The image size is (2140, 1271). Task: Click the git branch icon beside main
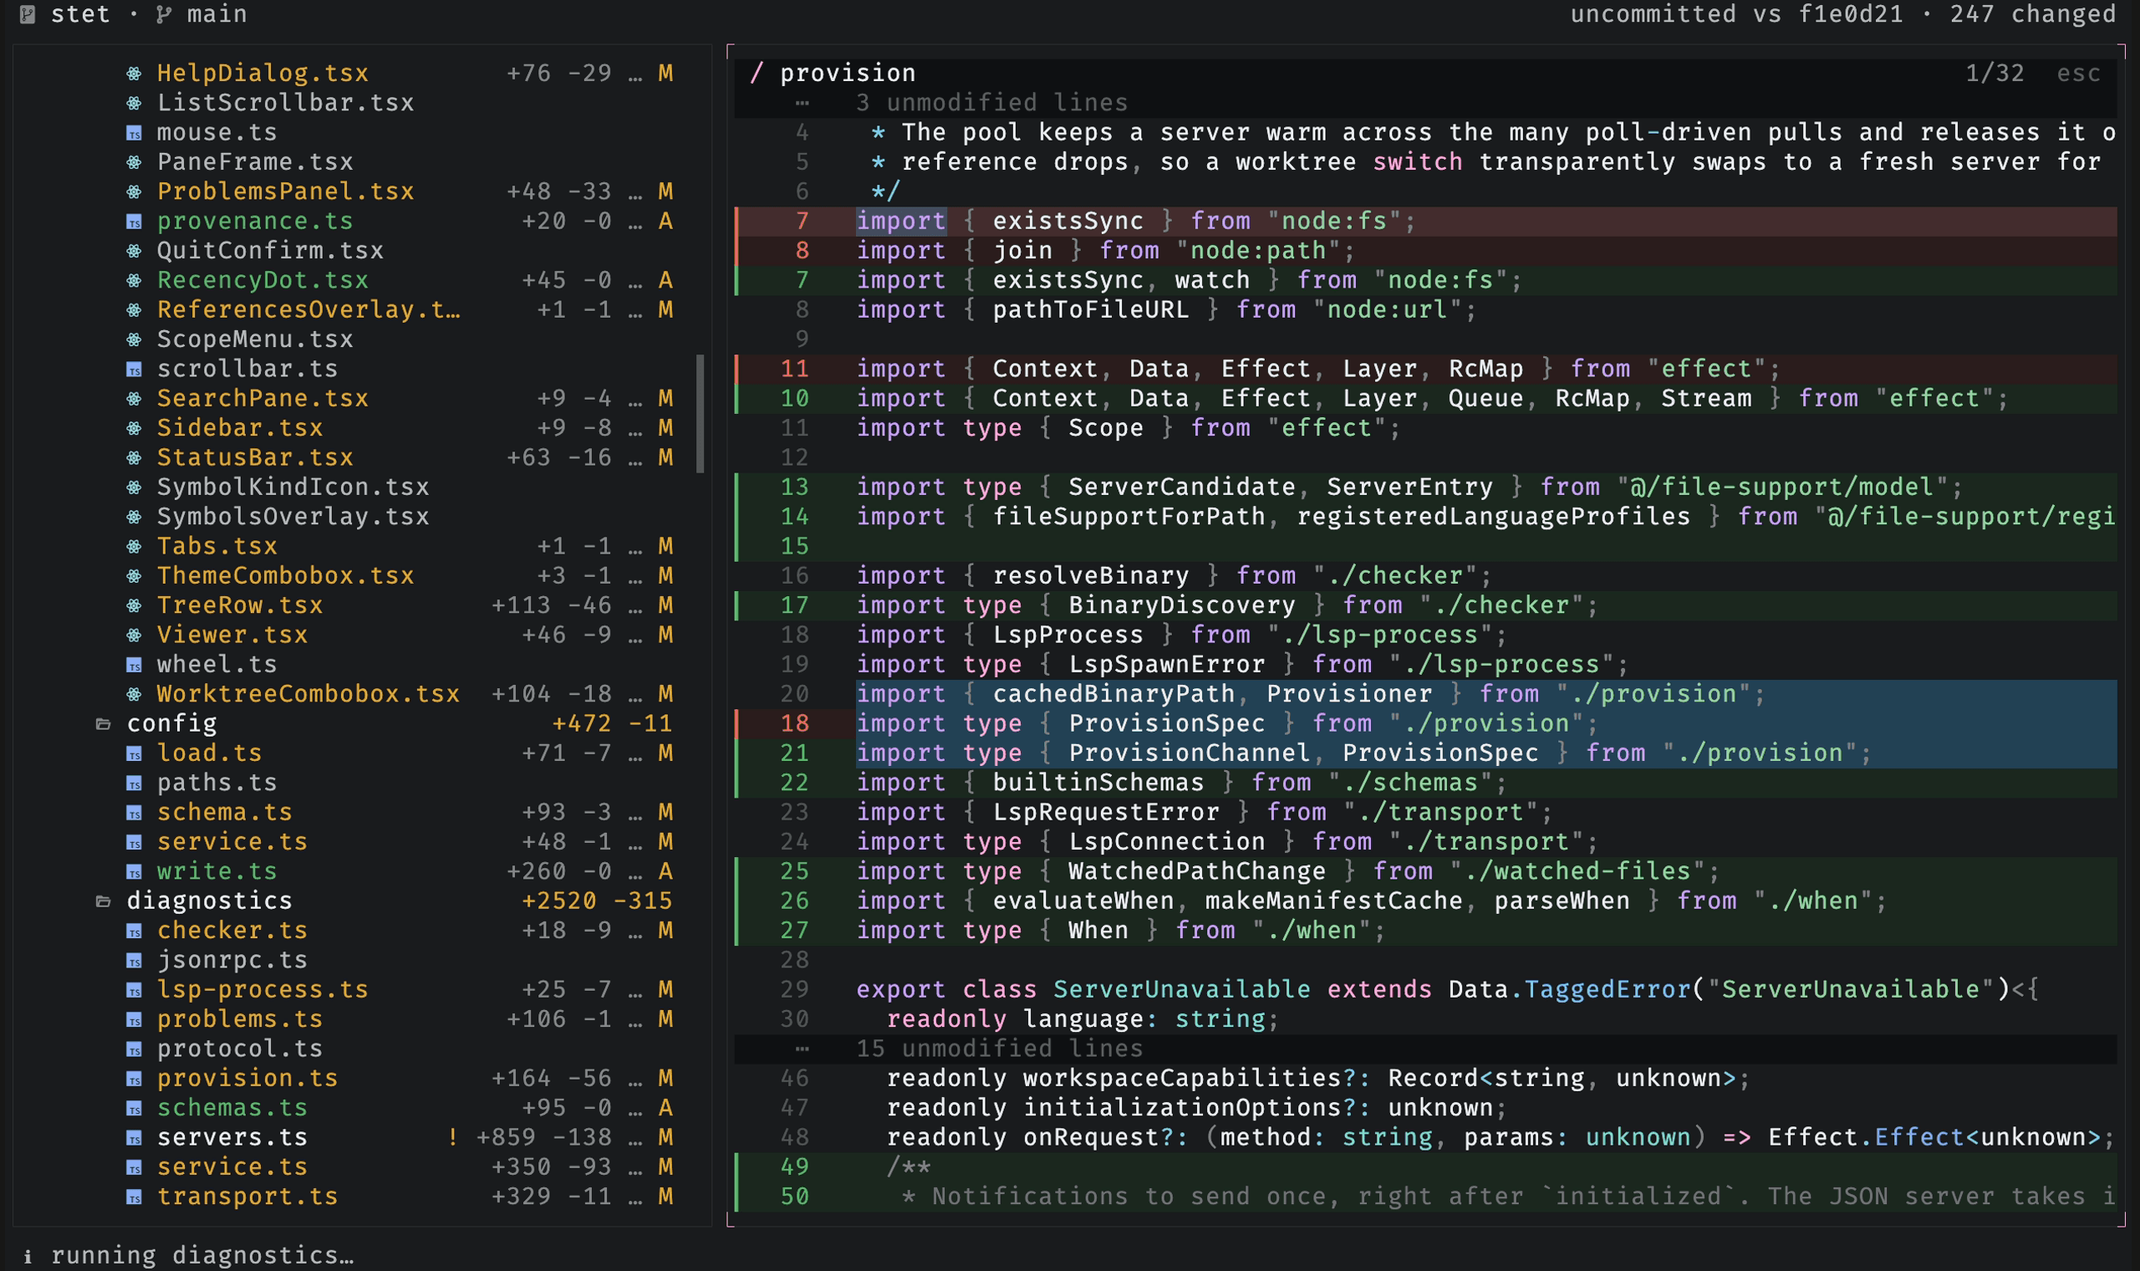pos(163,13)
